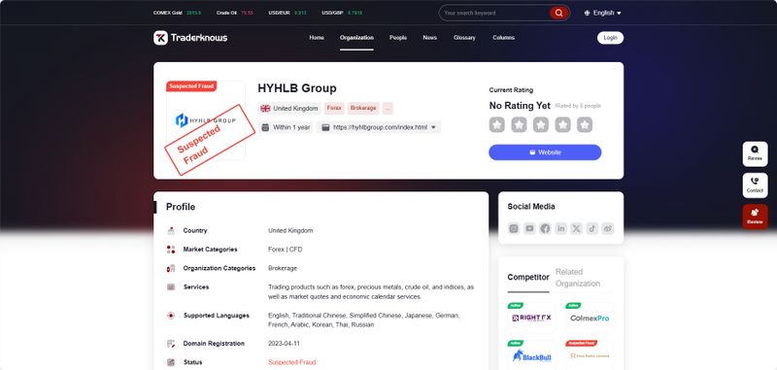Open the People menu item

tap(398, 38)
